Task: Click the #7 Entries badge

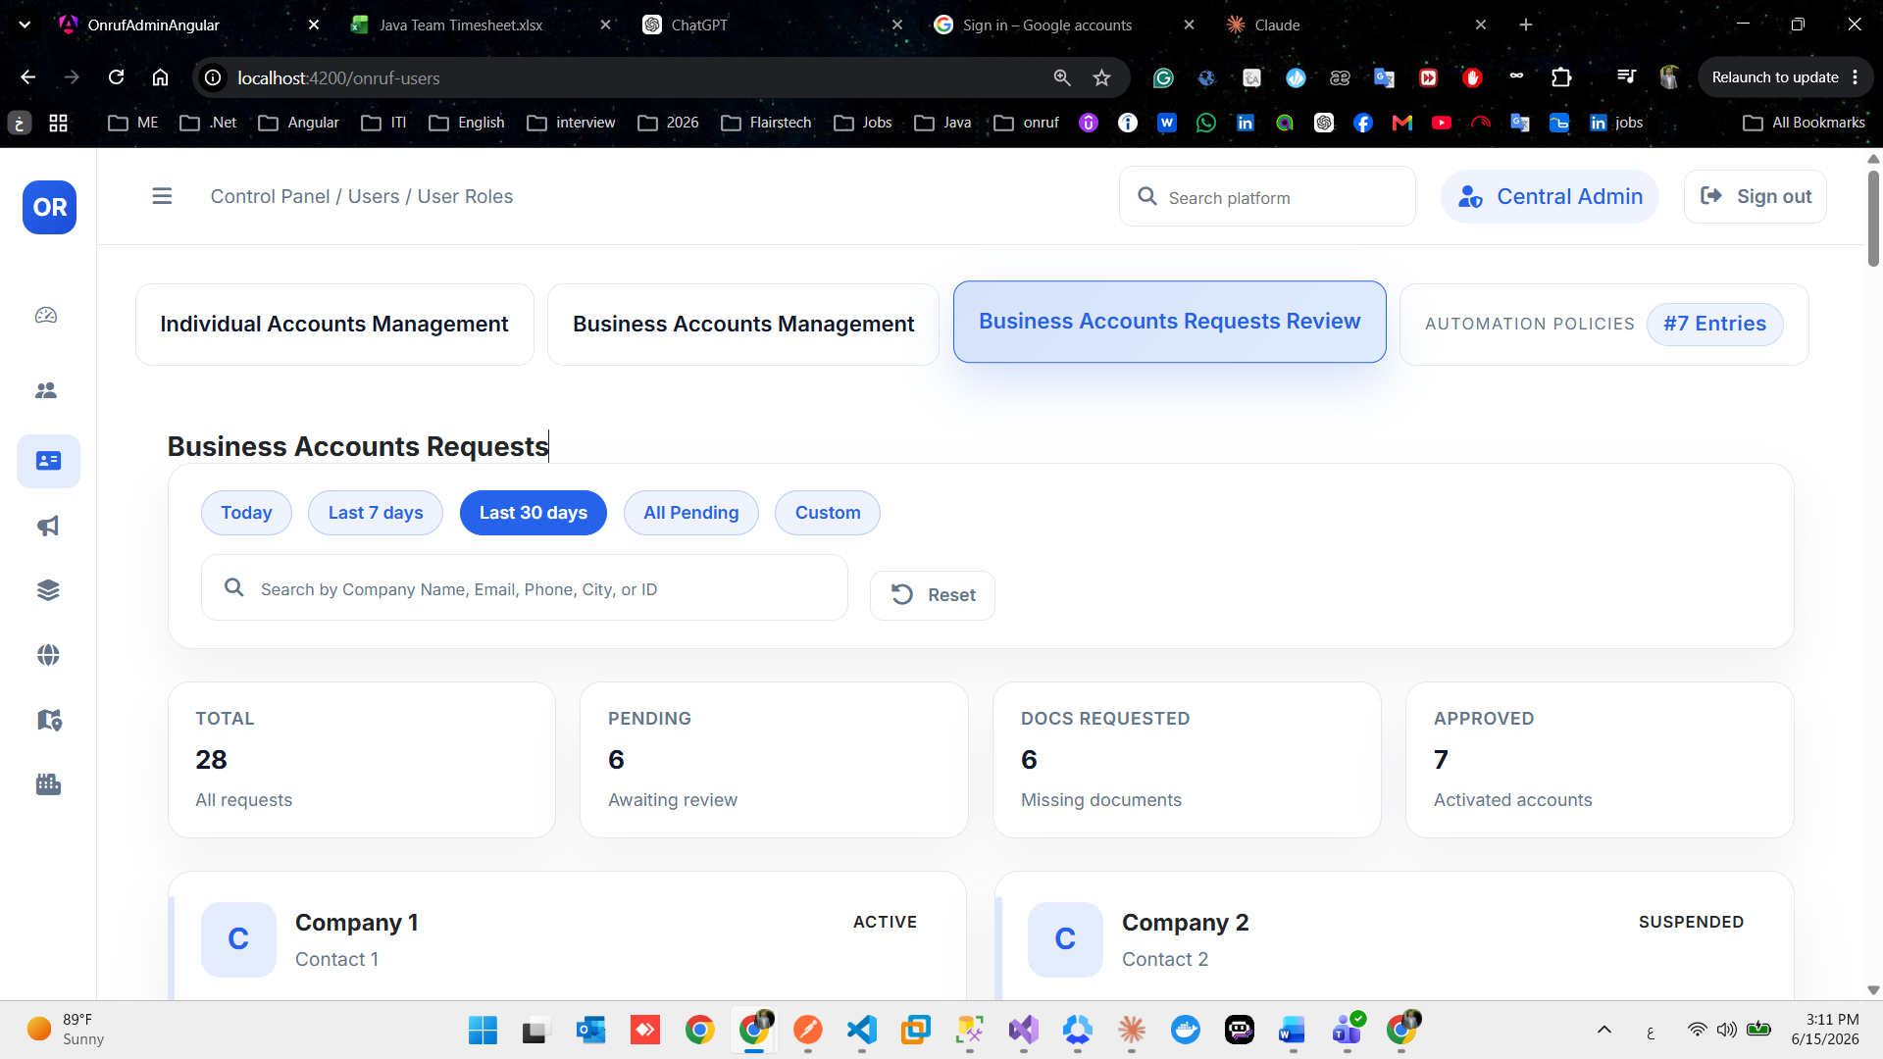Action: point(1715,324)
